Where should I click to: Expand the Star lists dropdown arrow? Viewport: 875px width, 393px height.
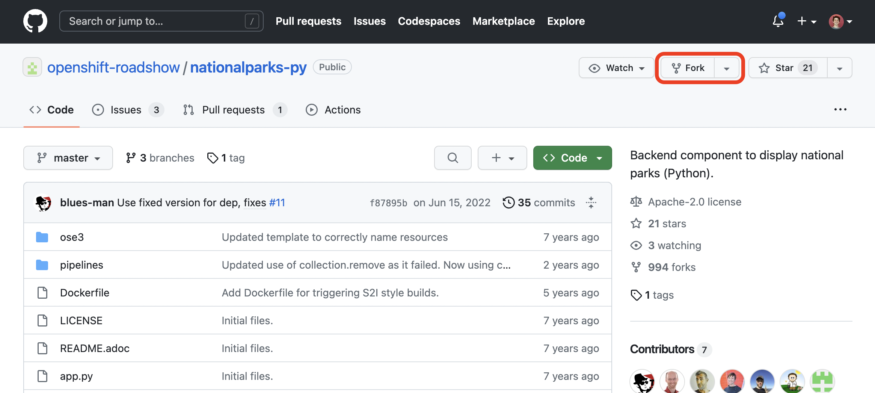pyautogui.click(x=840, y=68)
